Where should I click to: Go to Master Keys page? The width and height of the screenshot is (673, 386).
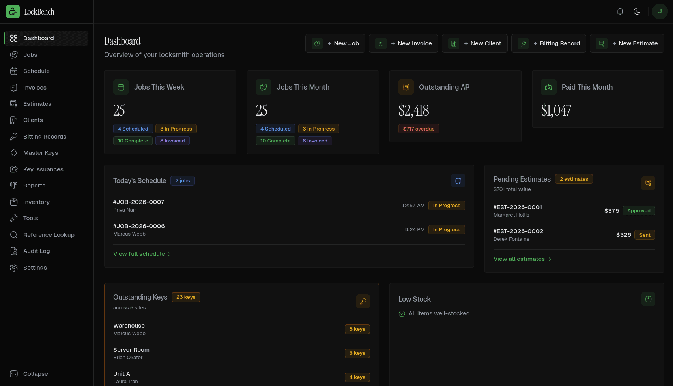tap(40, 153)
